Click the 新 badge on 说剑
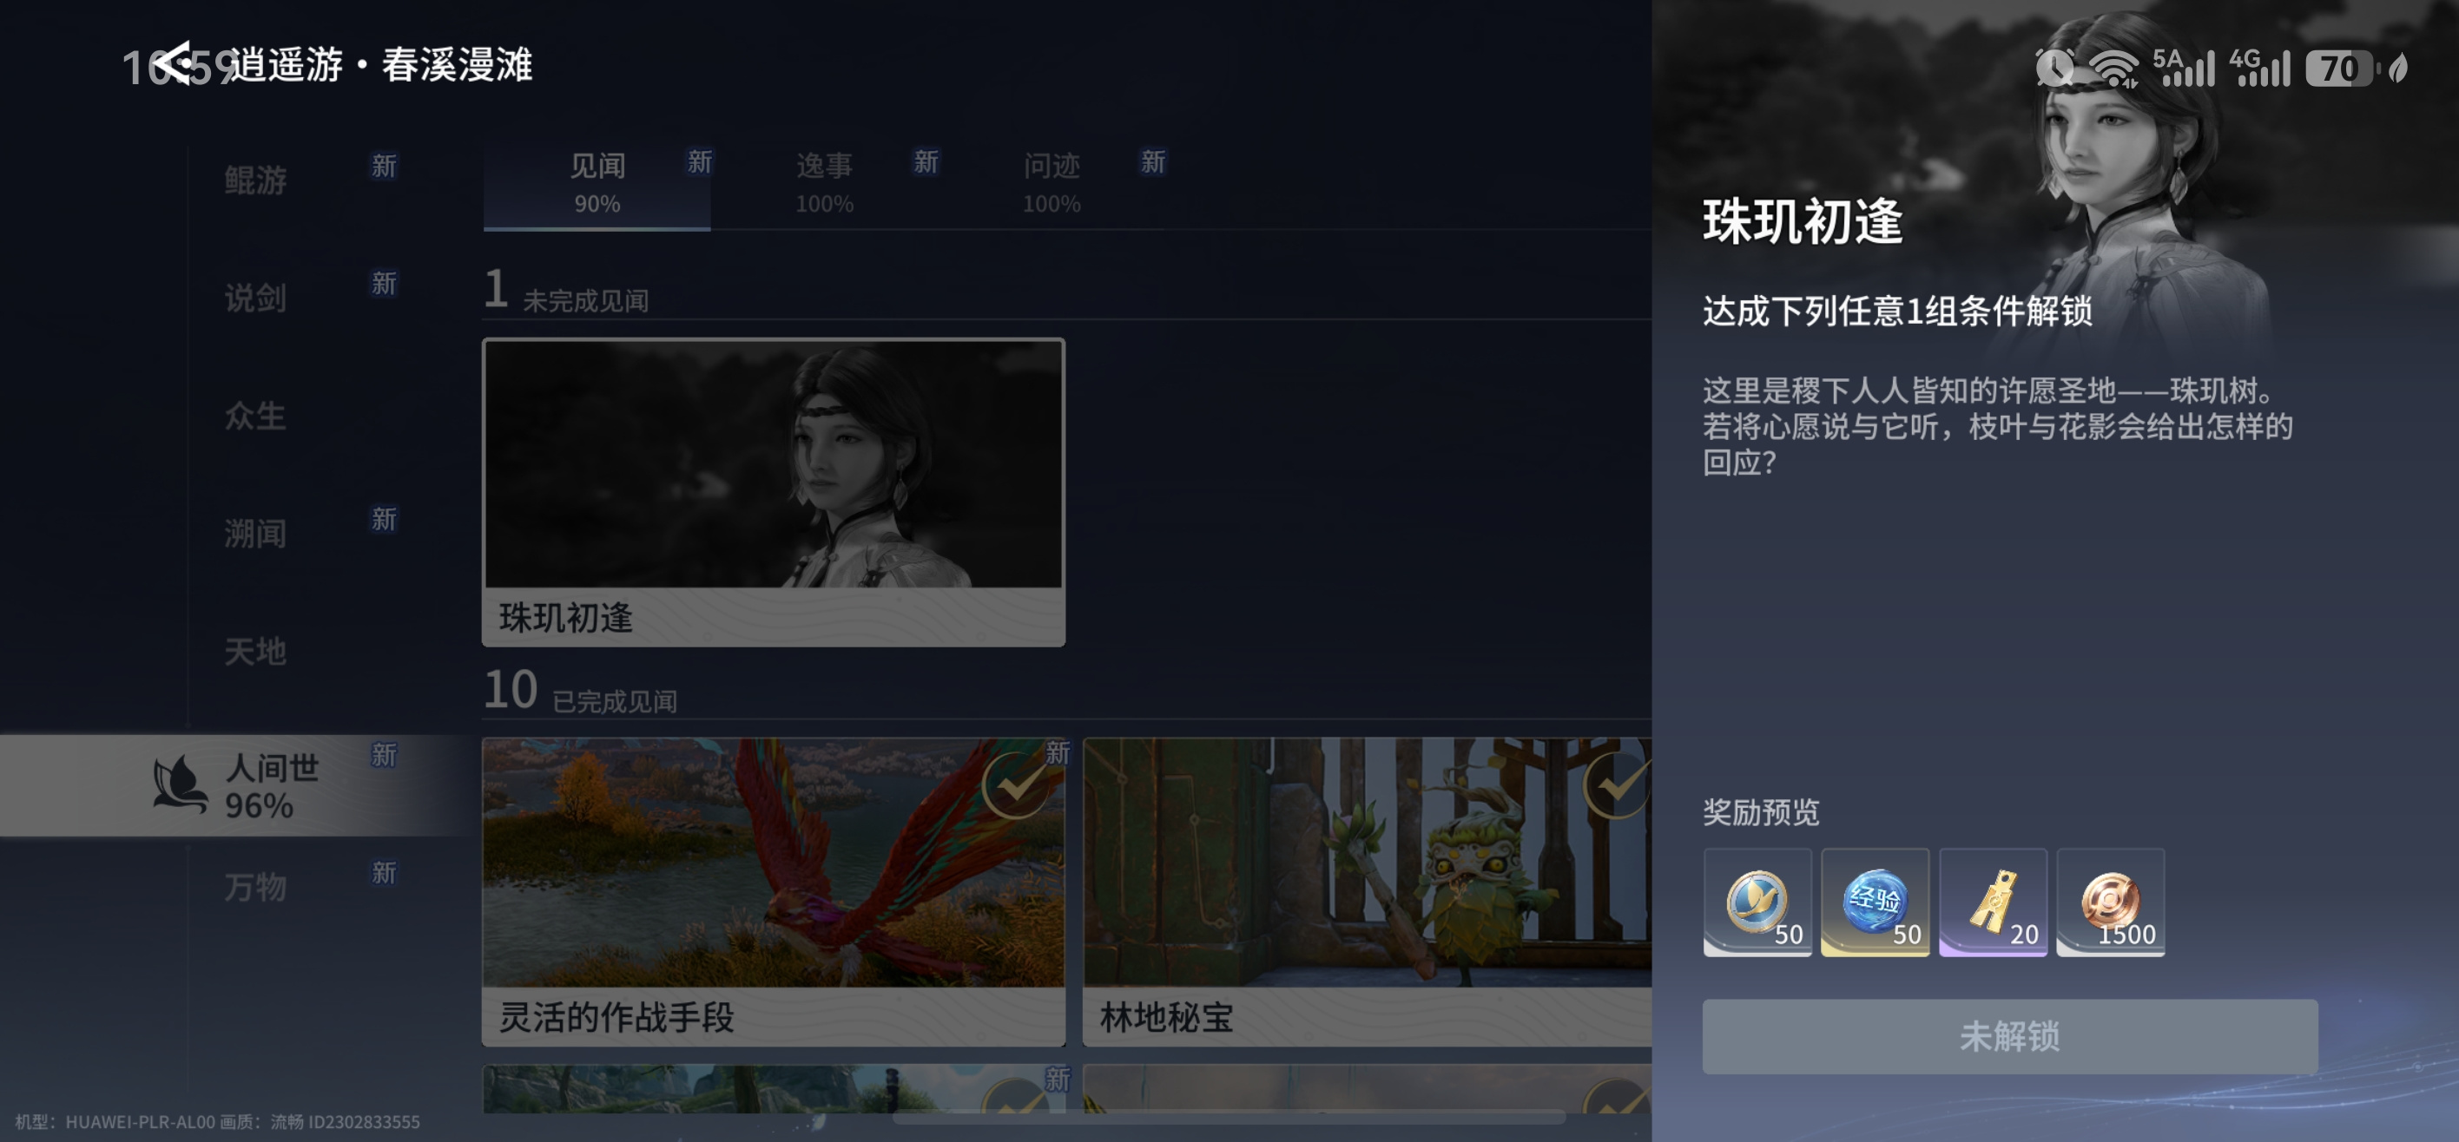 [384, 284]
